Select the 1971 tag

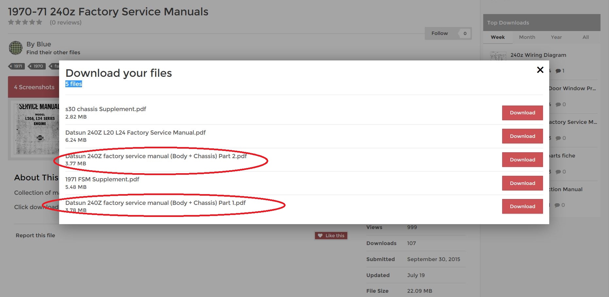16,66
